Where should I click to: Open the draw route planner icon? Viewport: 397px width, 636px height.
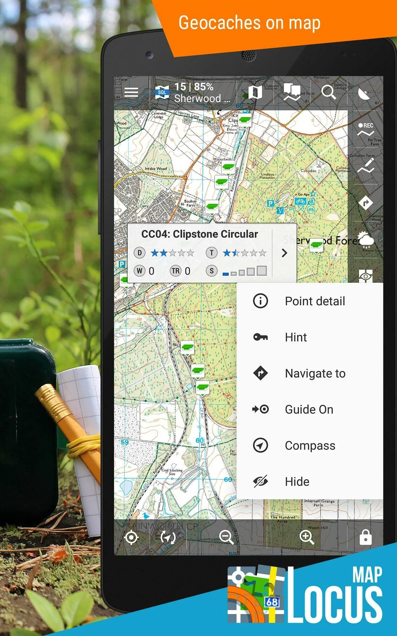[366, 166]
